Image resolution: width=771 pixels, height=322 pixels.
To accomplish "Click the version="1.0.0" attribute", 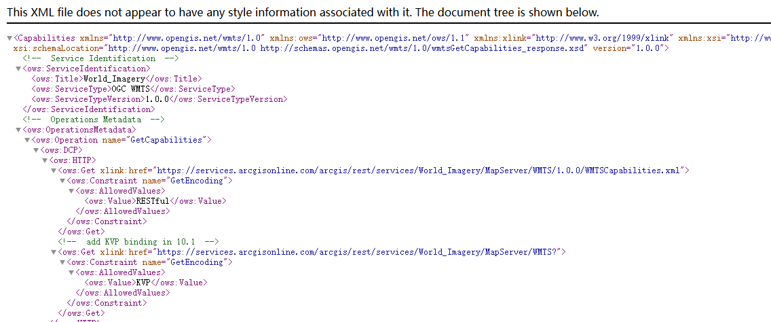I will pos(628,48).
